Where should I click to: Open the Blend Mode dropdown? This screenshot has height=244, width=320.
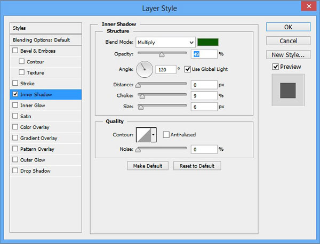coord(165,42)
